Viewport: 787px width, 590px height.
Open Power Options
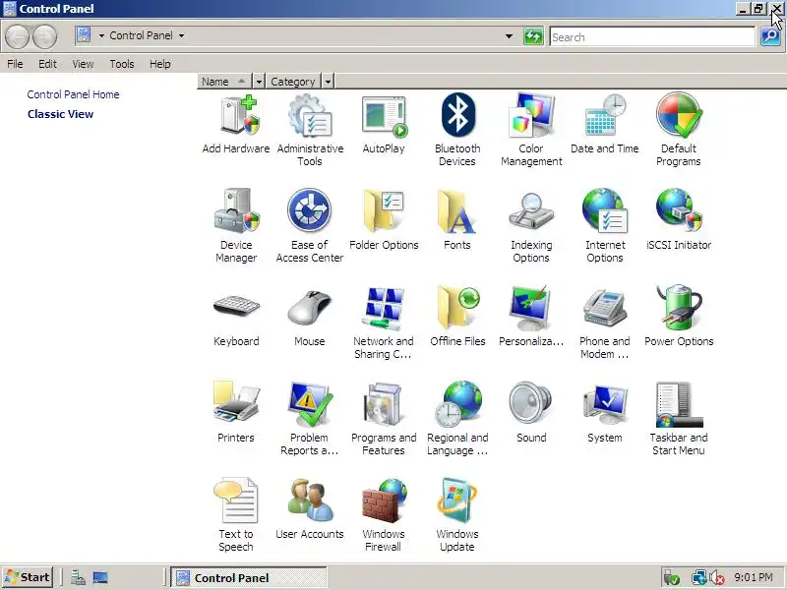(x=678, y=316)
